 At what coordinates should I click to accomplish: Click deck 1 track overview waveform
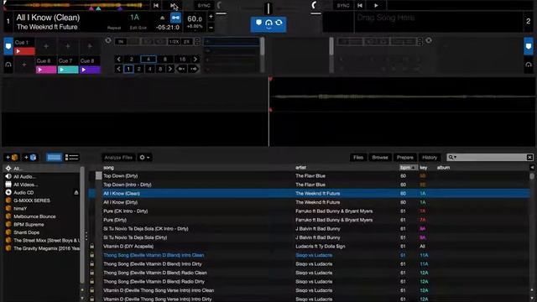(x=77, y=5)
